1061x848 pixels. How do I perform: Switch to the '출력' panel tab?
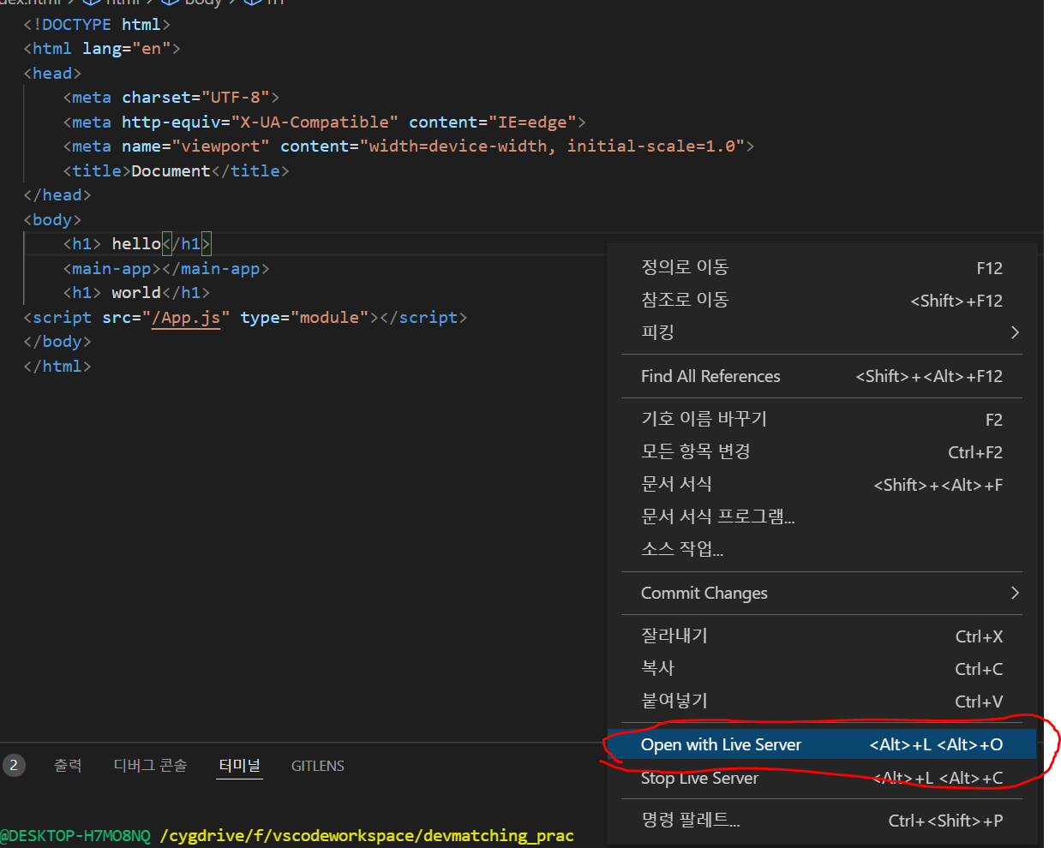[x=68, y=766]
